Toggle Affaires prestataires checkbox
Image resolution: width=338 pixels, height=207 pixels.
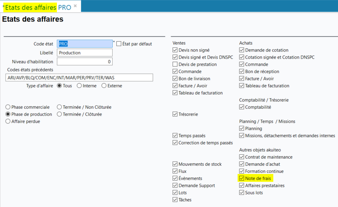[x=242, y=185]
